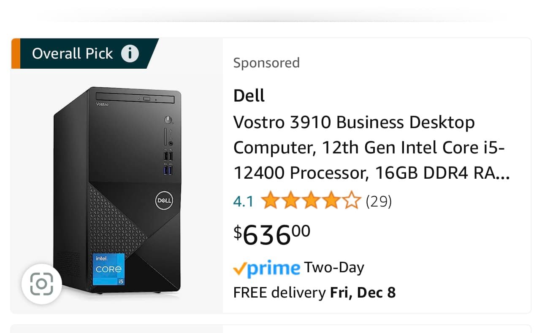Viewport: 542px width, 333px height.
Task: Click the Sponsored label
Action: tap(266, 63)
